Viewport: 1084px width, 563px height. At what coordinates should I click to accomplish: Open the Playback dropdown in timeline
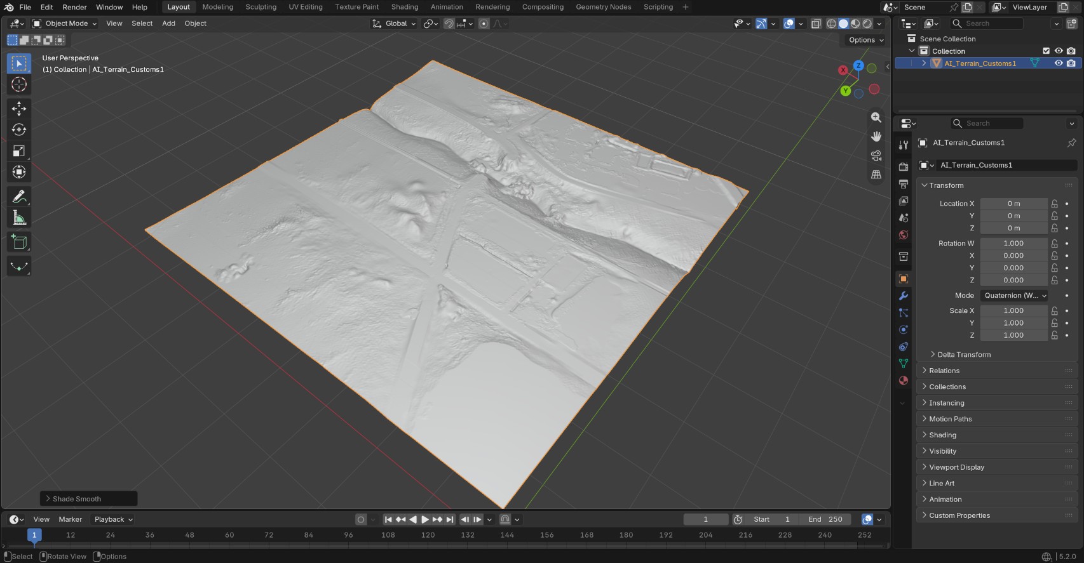tap(113, 519)
